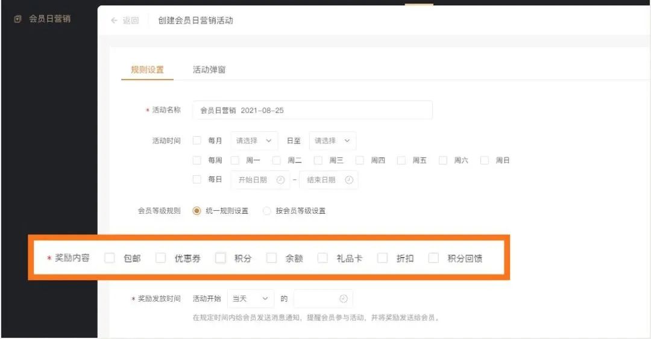Viewport: 651px width, 339px height.
Task: Enable the 每日 checkbox
Action: (x=197, y=179)
